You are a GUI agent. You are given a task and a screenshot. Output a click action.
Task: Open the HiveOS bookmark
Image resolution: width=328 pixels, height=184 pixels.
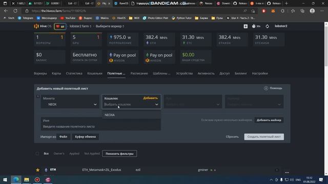click(x=119, y=18)
